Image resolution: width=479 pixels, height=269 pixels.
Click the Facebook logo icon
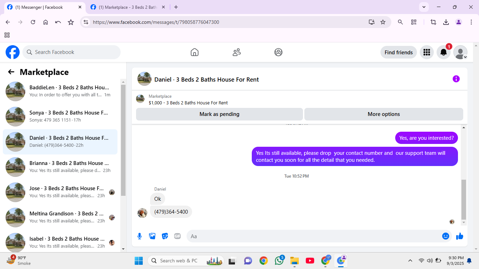[x=13, y=52]
